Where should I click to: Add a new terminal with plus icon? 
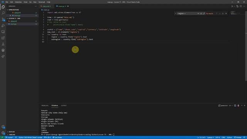[230, 105]
